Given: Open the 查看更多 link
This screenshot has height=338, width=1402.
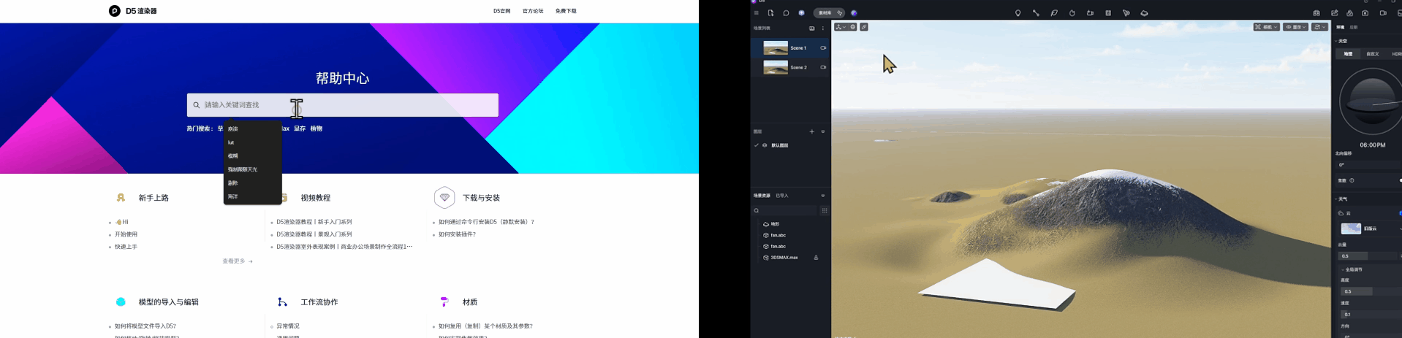Looking at the screenshot, I should pos(238,261).
